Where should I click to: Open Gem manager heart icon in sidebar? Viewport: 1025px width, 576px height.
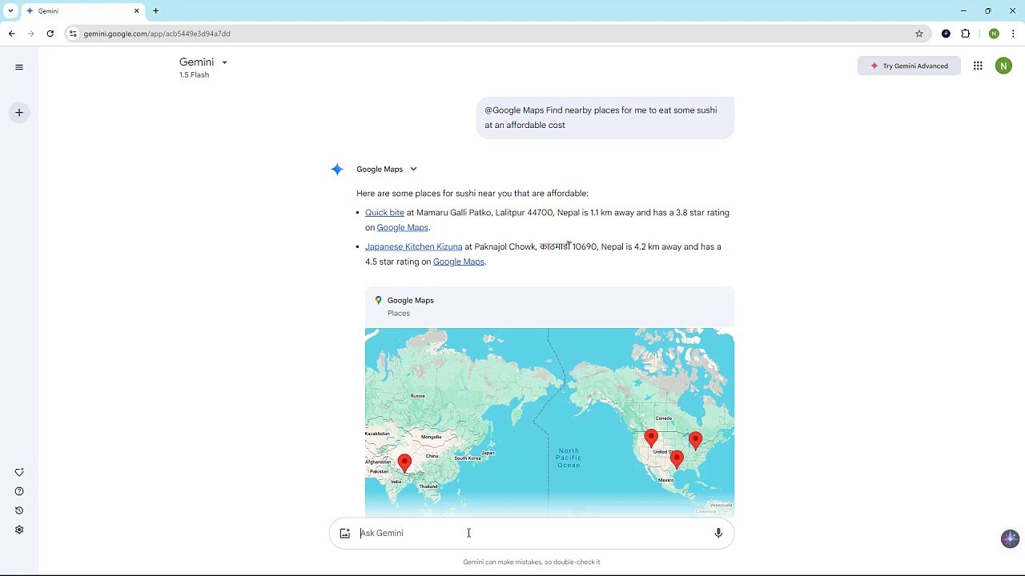coord(19,473)
